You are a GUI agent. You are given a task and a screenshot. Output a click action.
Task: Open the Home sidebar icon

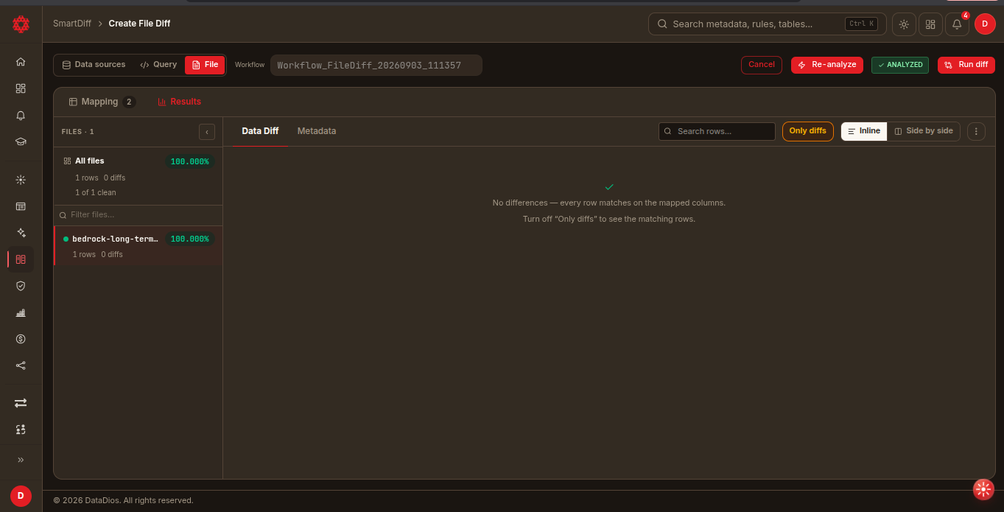tap(21, 62)
